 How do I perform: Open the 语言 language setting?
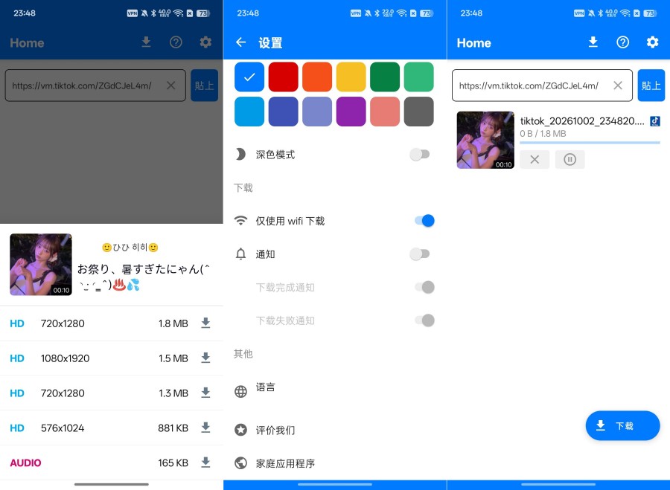(x=335, y=391)
